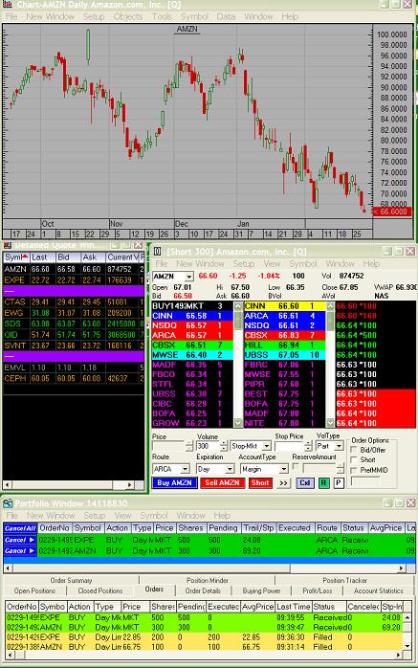Open the Expiration Day dropdown
The image size is (418, 668).
pyautogui.click(x=230, y=469)
